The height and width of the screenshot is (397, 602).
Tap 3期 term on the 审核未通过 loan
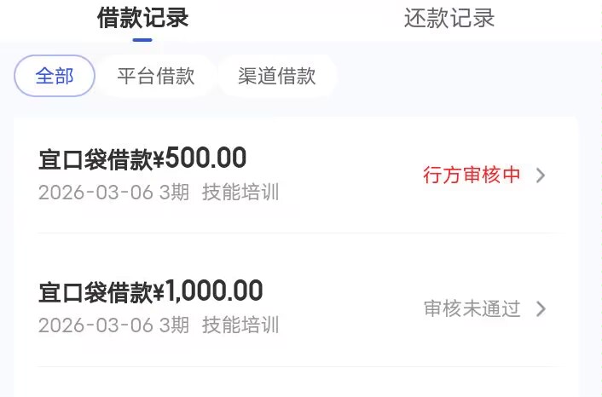pos(174,325)
